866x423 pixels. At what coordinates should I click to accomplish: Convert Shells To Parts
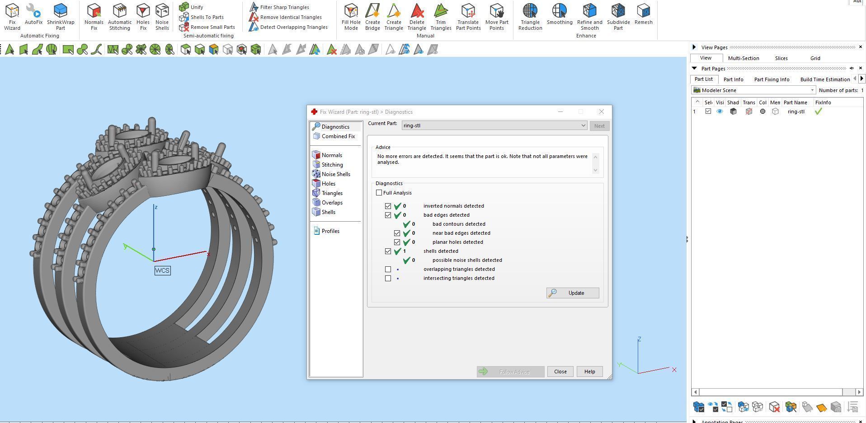[202, 17]
